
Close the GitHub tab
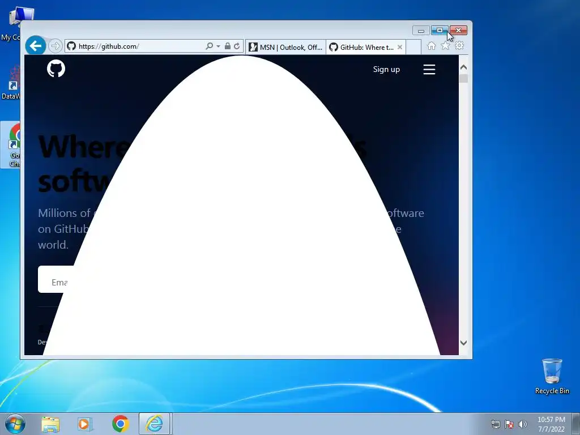pyautogui.click(x=400, y=47)
